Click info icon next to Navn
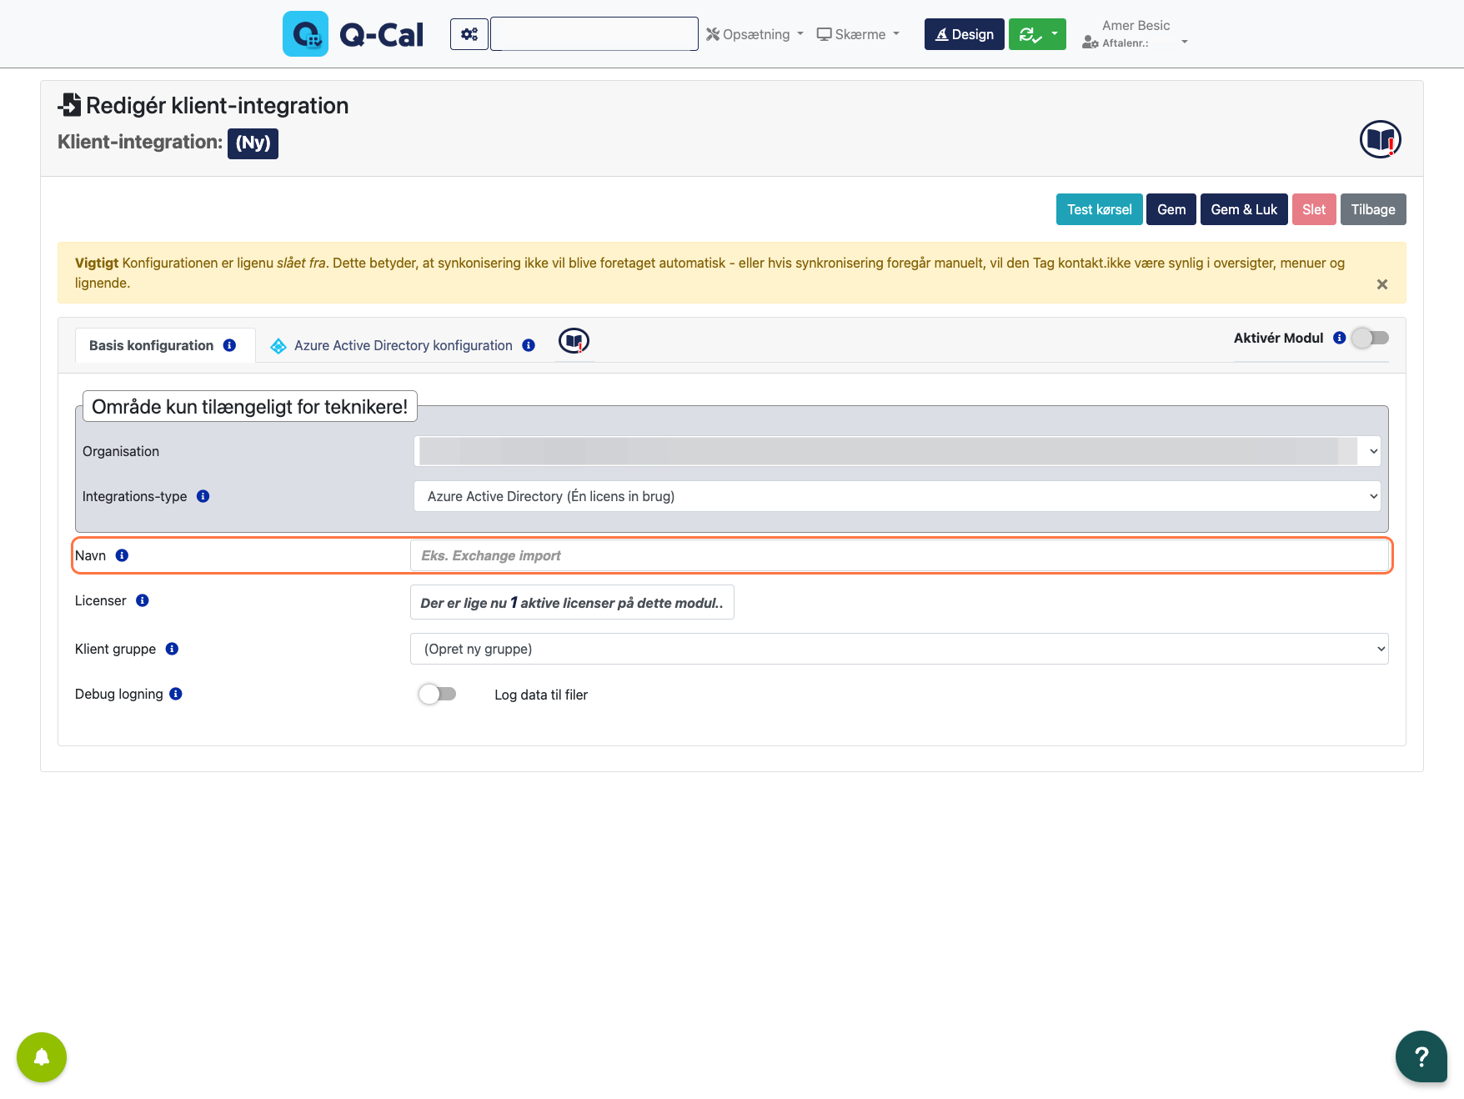Screen dimensions: 1464x1099 click(x=122, y=555)
